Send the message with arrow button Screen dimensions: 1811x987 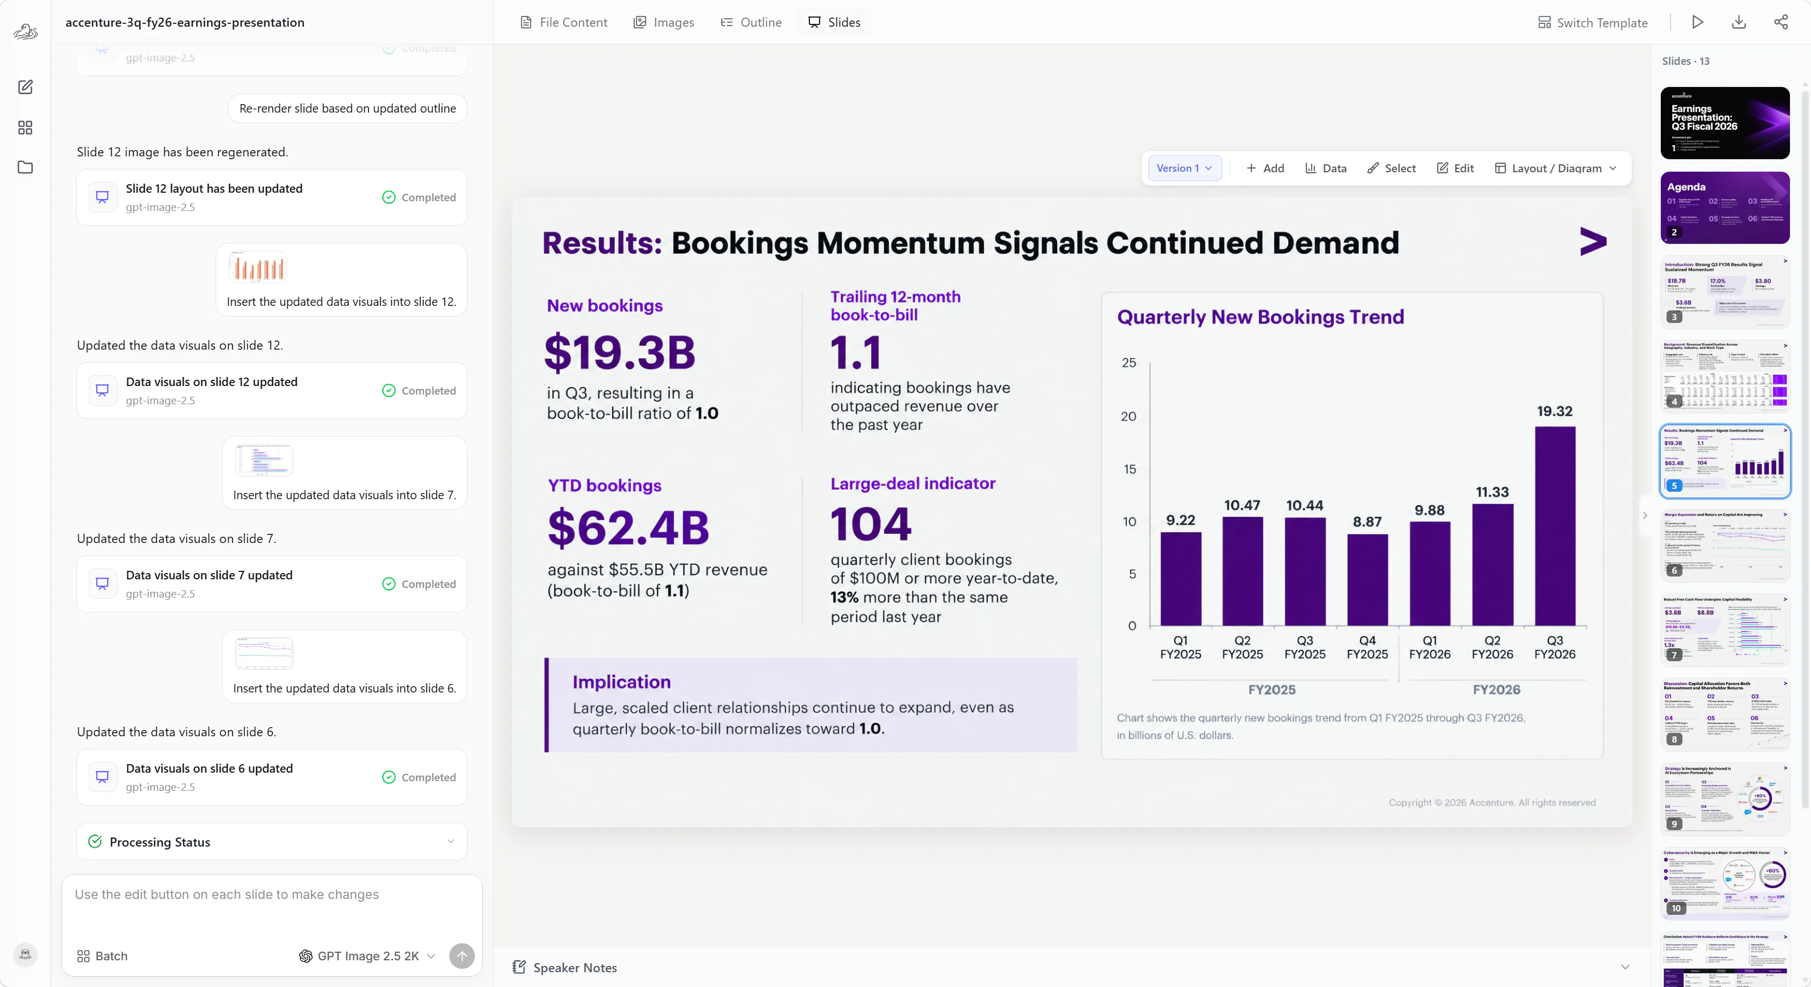[462, 955]
